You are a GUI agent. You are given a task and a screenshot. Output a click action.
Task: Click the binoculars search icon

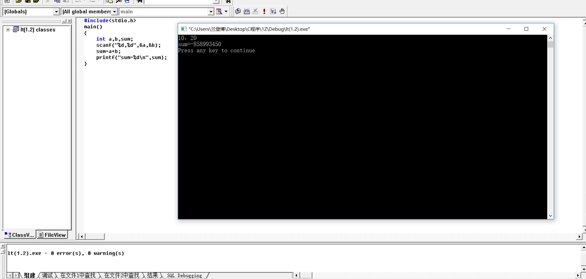pyautogui.click(x=228, y=1)
